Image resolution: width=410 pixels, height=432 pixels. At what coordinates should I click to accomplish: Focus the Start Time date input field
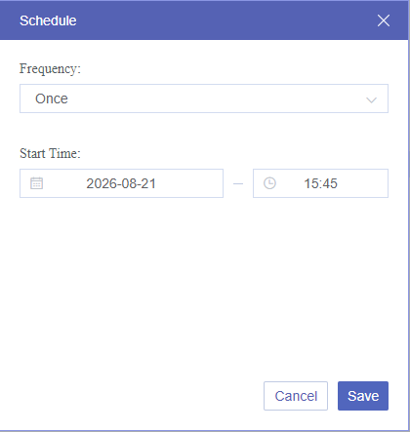point(121,183)
